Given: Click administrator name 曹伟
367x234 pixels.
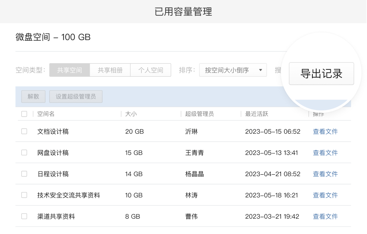Looking at the screenshot, I should click(x=192, y=217).
